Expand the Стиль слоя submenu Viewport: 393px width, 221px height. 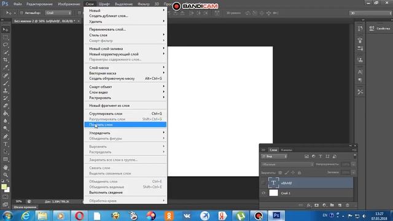click(x=125, y=35)
